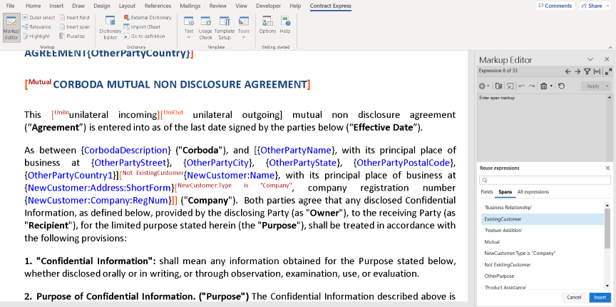Open the Dictionary Editor
This screenshot has width=616, height=307.
(111, 27)
